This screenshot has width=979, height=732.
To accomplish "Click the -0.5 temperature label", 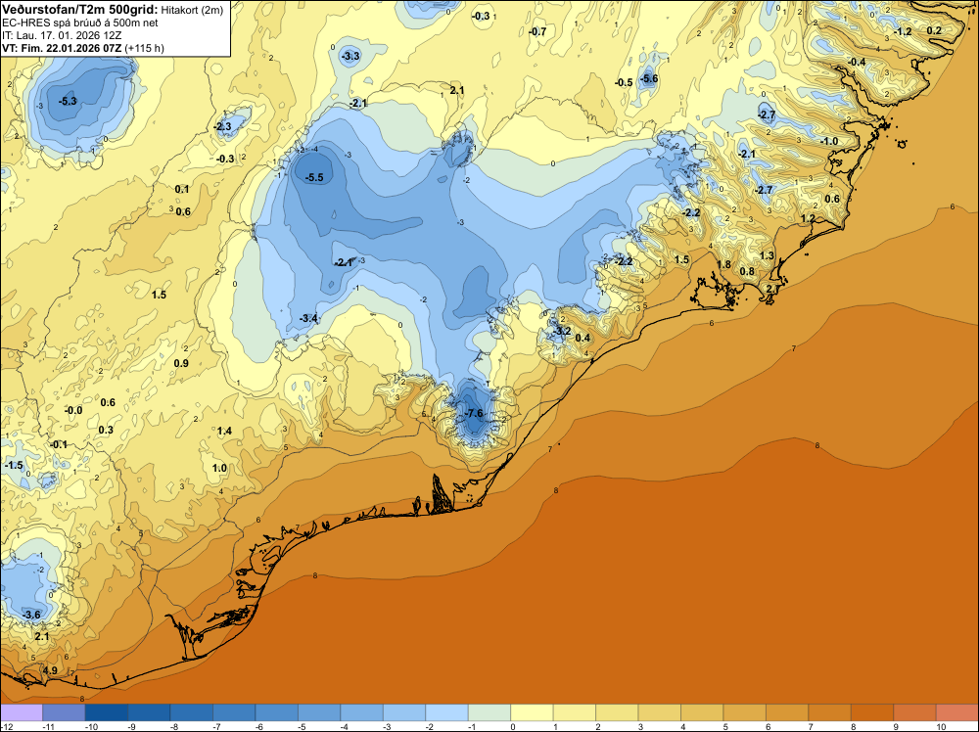I will pyautogui.click(x=623, y=82).
